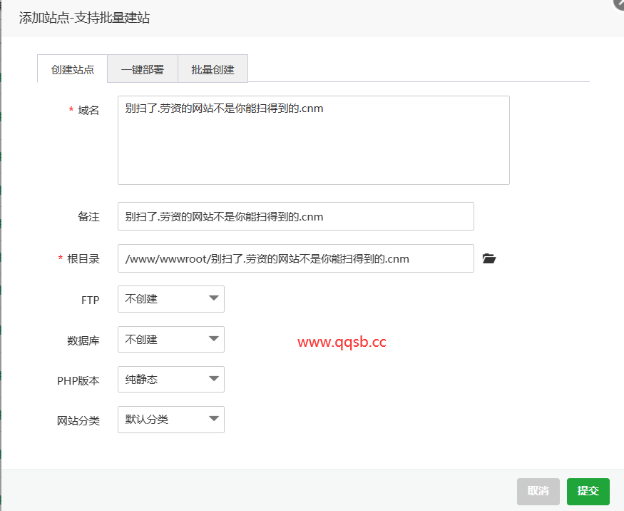The width and height of the screenshot is (624, 511).
Task: Click into the 域名 text area
Action: tap(313, 141)
